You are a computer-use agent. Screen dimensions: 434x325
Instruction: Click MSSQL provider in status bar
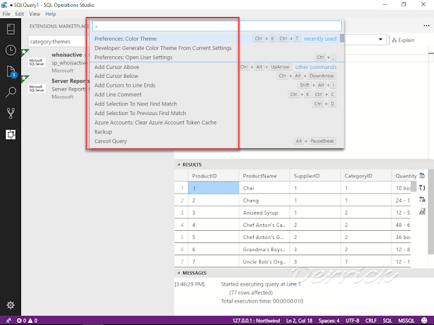click(x=406, y=320)
